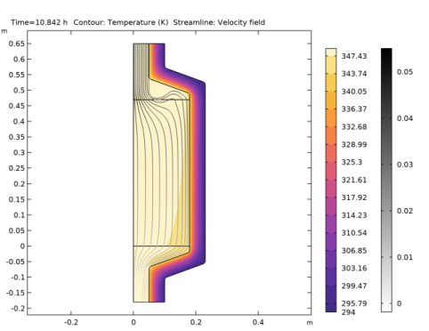Screen dimensions: 429x331
Task: Click the 'Streamline: Velocity field' title label
Action: point(219,22)
